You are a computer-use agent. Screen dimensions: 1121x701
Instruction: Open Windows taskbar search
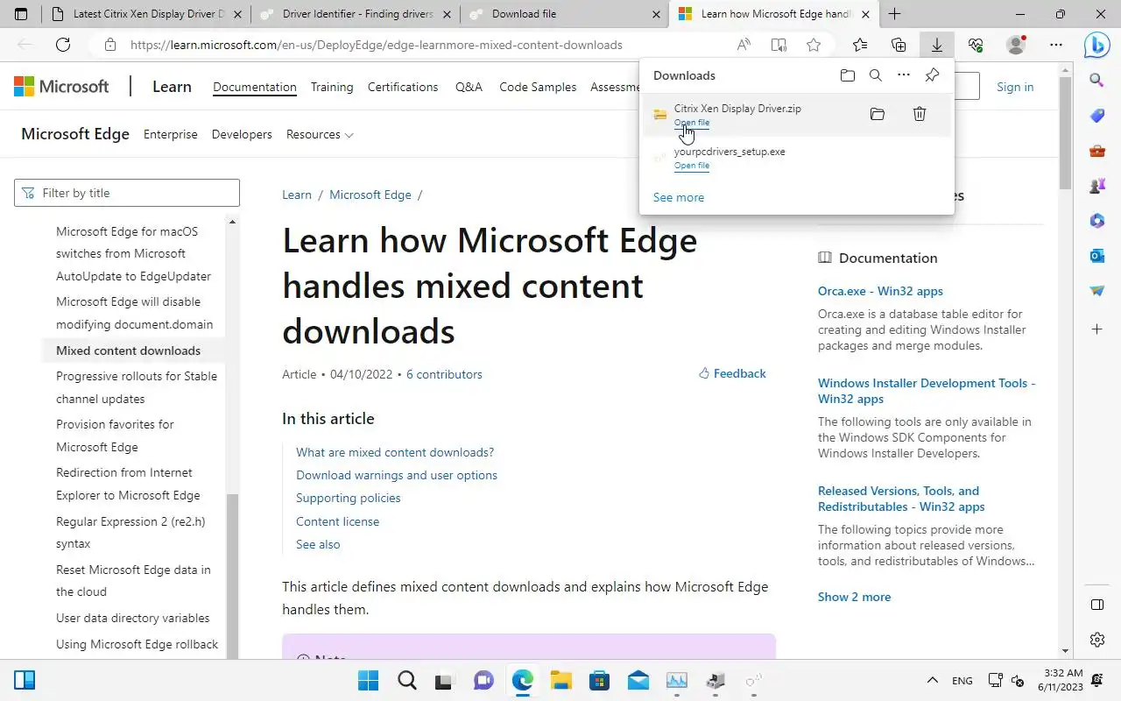click(407, 680)
